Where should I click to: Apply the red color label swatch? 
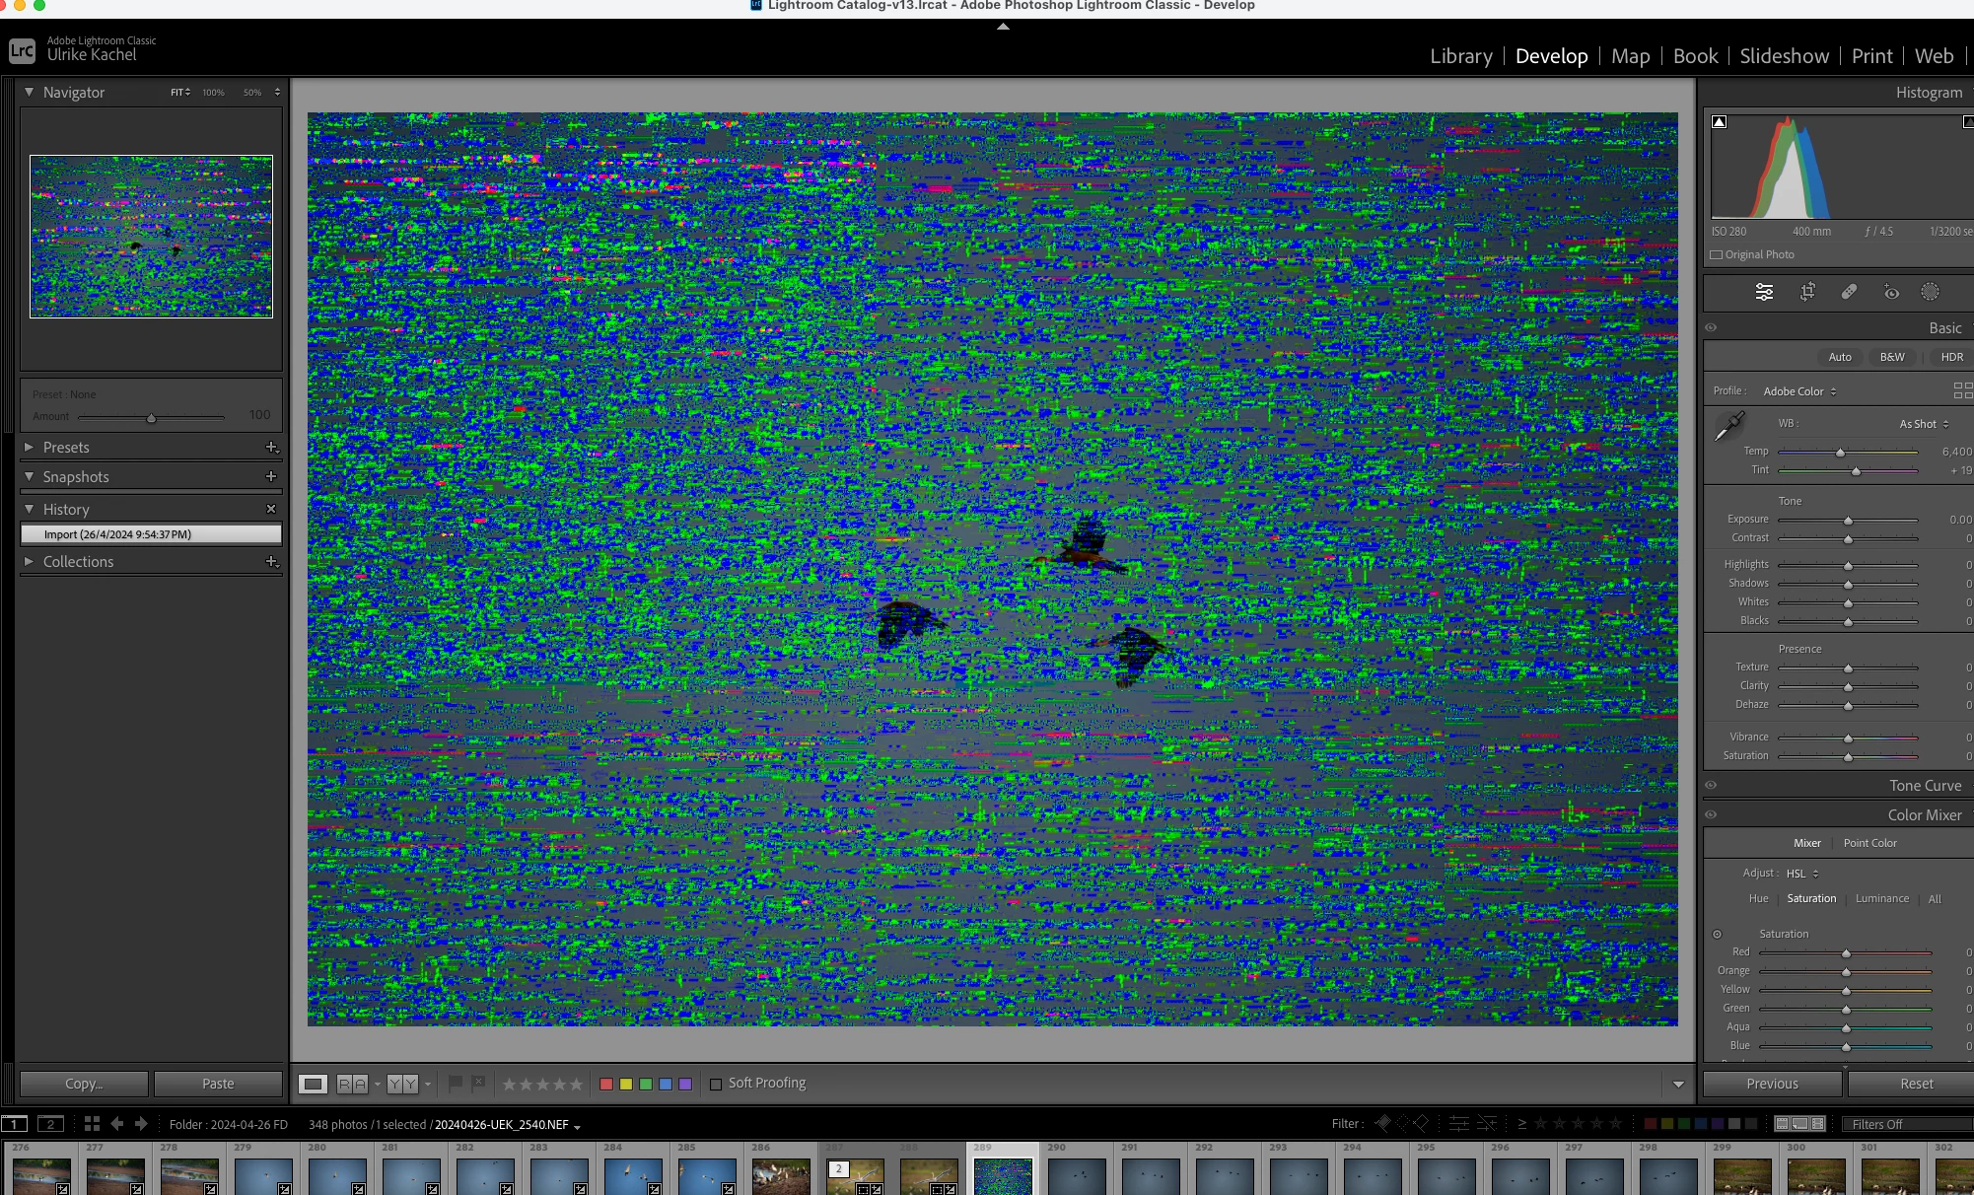coord(606,1084)
